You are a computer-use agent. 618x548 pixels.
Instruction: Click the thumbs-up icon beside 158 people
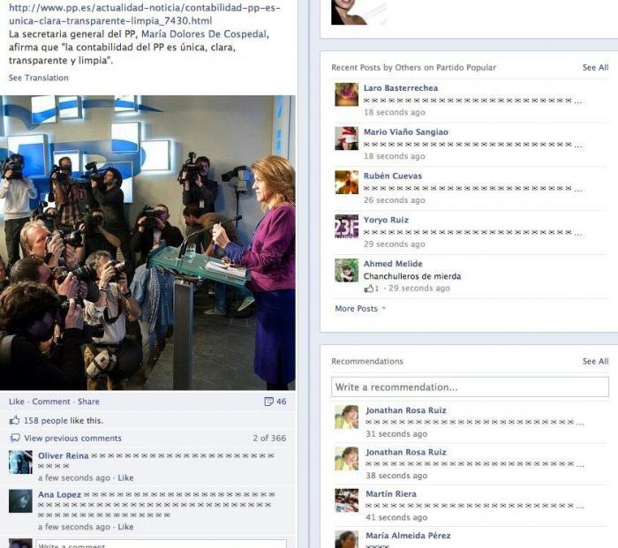[15, 420]
